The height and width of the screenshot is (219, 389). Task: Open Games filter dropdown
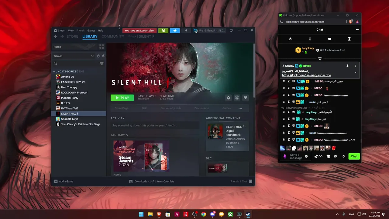pyautogui.click(x=74, y=56)
